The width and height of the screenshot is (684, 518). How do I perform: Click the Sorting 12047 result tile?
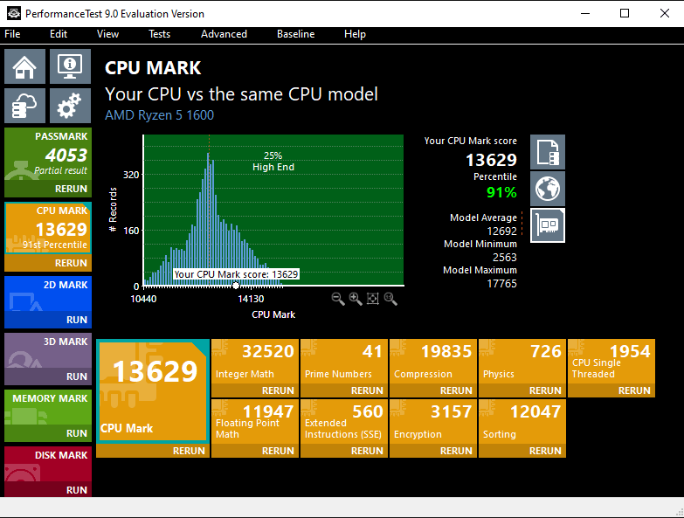click(522, 422)
